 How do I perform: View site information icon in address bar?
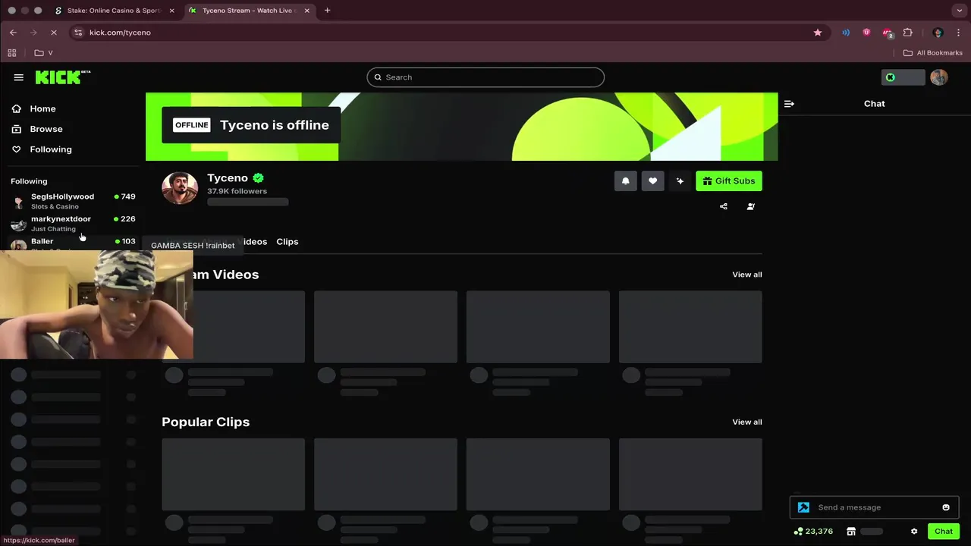(x=77, y=33)
